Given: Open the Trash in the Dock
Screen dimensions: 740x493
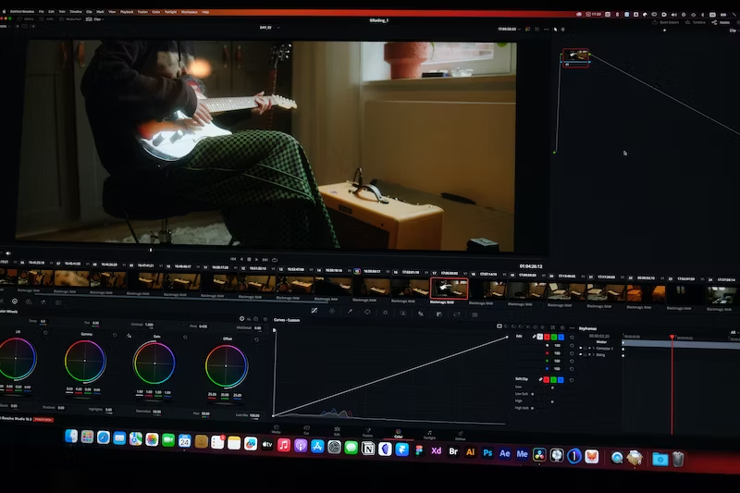Looking at the screenshot, I should click(678, 459).
